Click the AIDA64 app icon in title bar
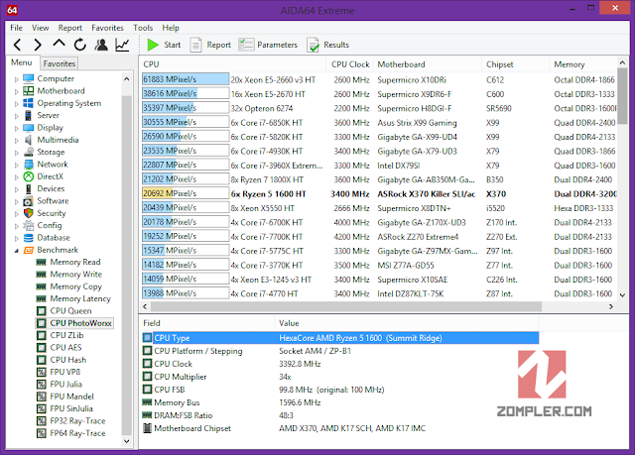Viewport: 635px width, 455px height. pyautogui.click(x=12, y=10)
